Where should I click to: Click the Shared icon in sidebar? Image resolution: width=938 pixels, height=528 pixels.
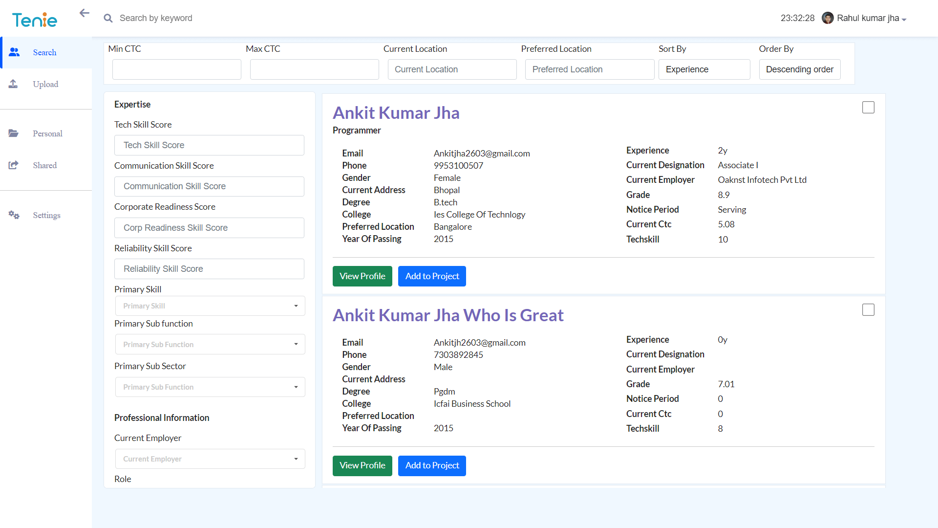point(14,166)
